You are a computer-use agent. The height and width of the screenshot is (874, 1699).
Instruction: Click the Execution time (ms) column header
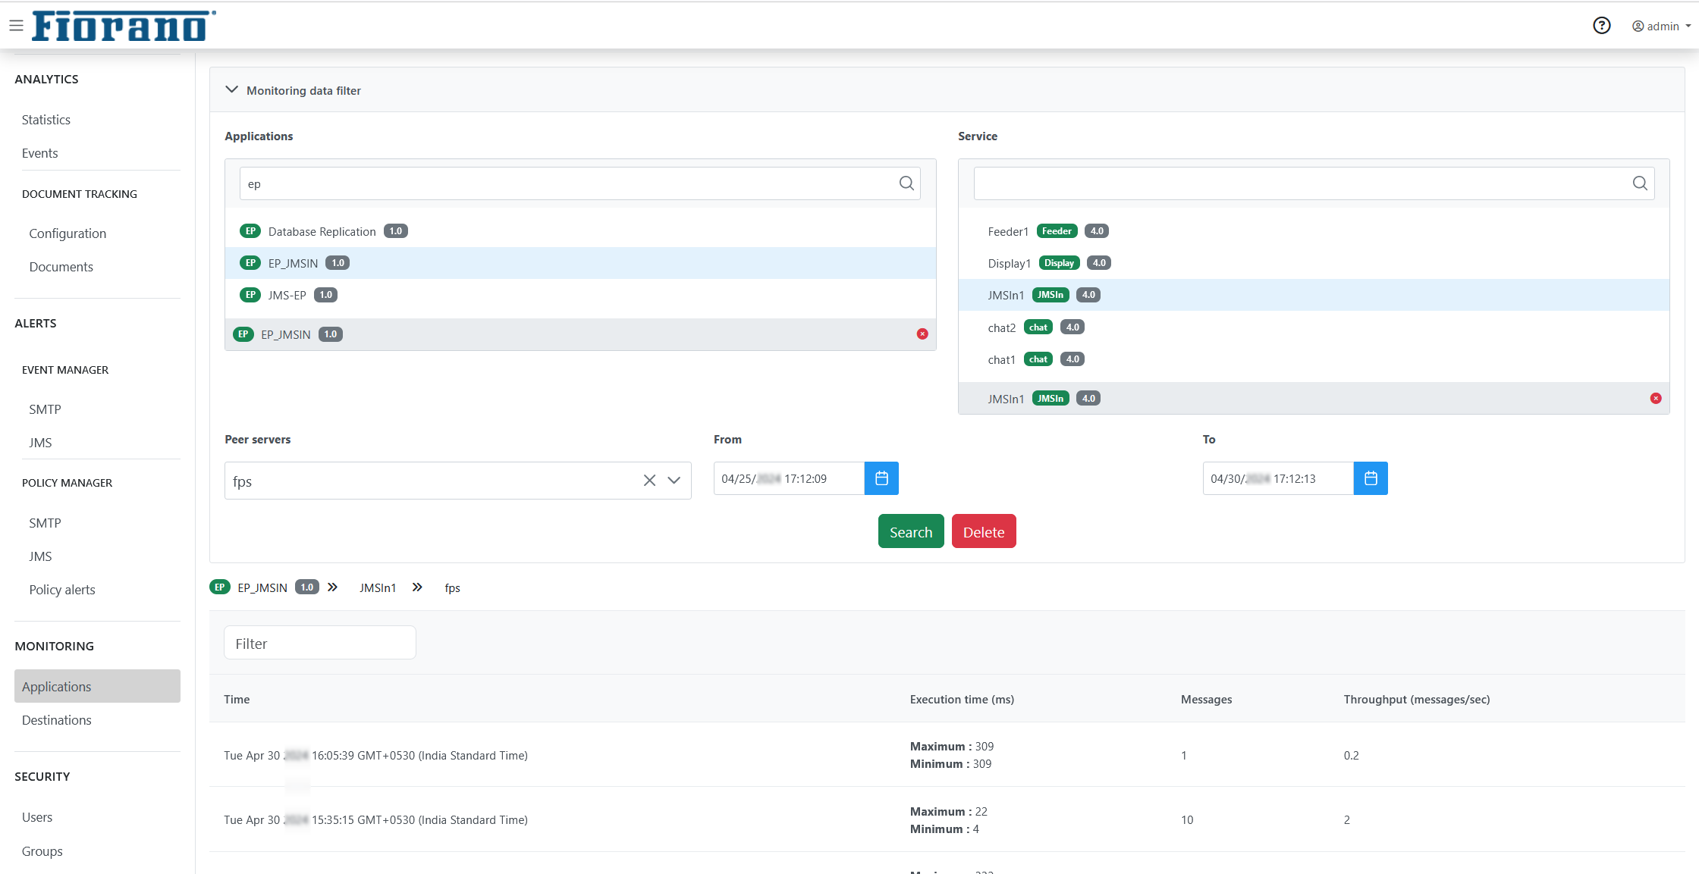click(x=962, y=699)
